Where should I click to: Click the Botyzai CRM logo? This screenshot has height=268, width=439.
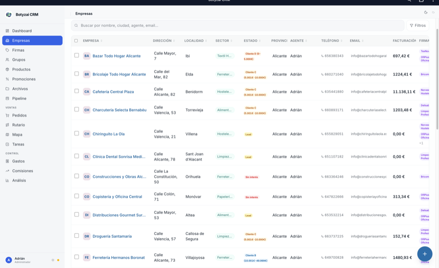(x=9, y=15)
